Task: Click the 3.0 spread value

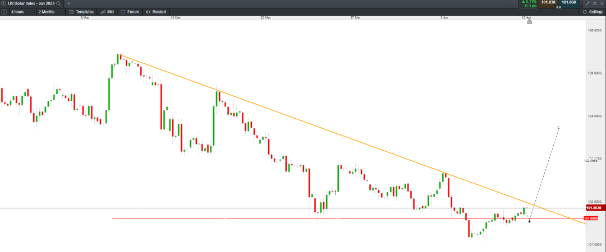Action: point(558,7)
